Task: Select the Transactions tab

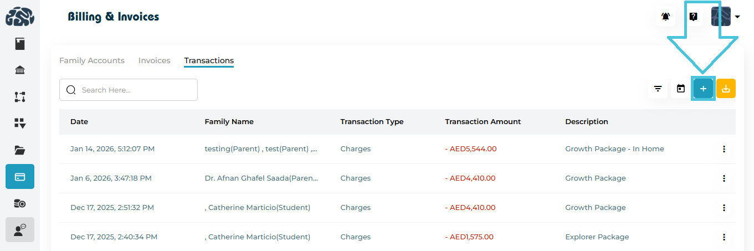Action: (209, 60)
